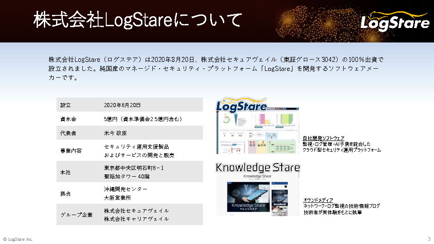Click the slide page number 3
434x244 pixels.
[x=429, y=239]
